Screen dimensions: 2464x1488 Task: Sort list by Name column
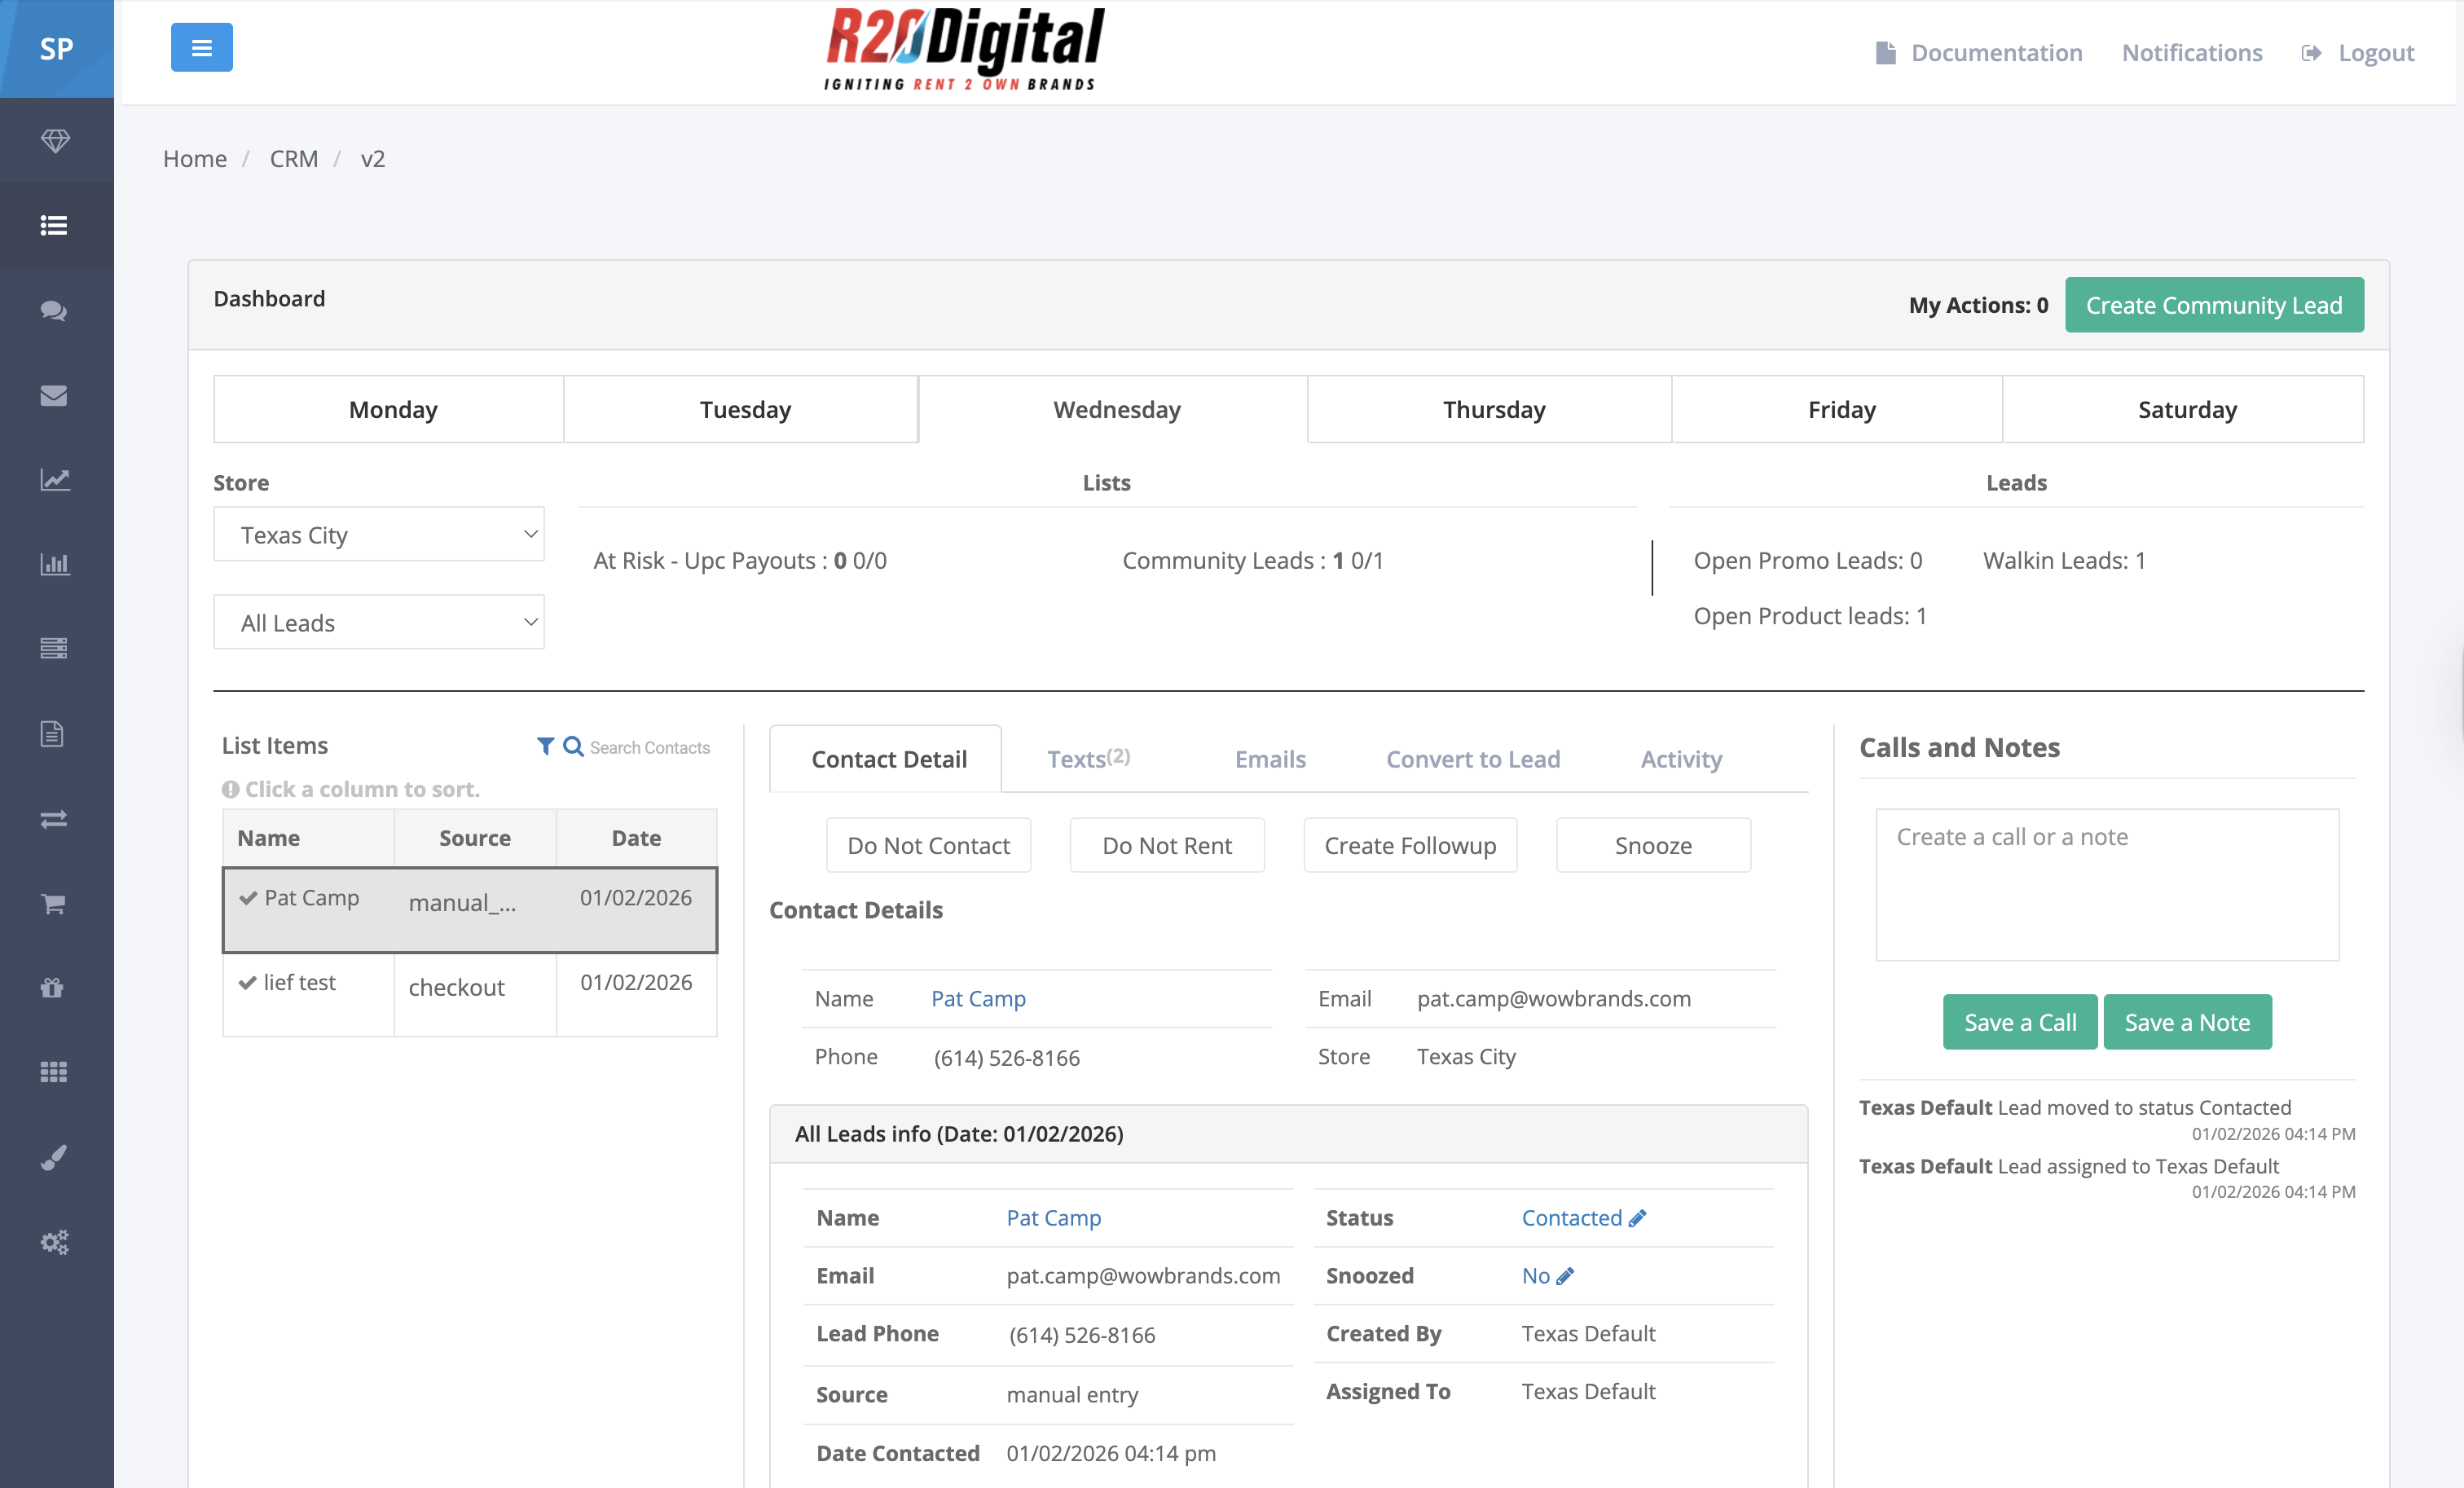point(308,838)
